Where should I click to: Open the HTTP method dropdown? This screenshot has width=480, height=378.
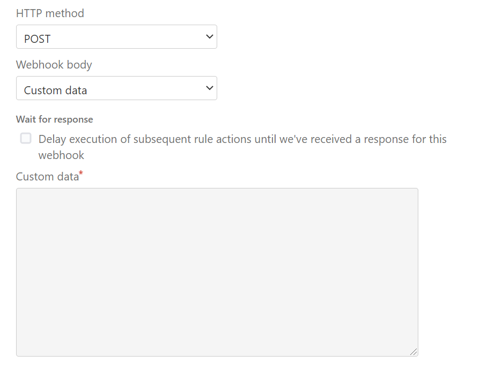116,37
